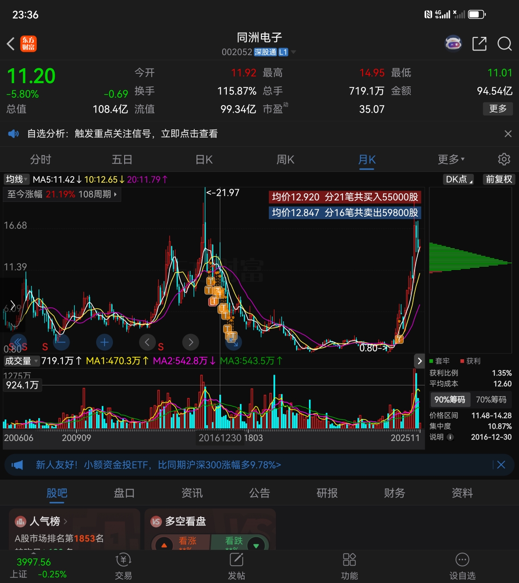The image size is (519, 583).
Task: Open the 股吧 tab
Action: click(57, 493)
